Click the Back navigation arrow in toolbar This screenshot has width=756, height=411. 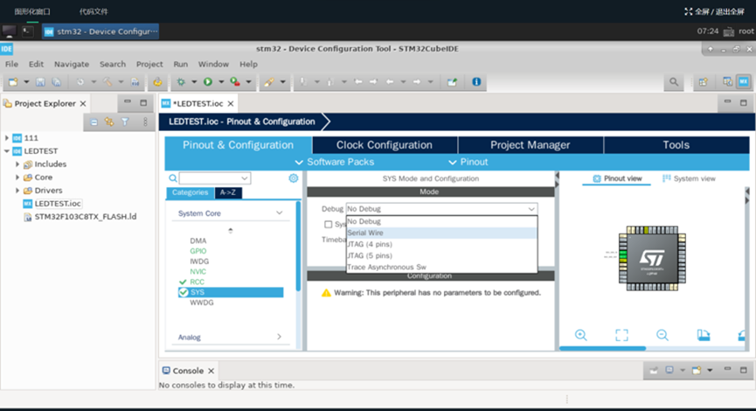tap(390, 82)
